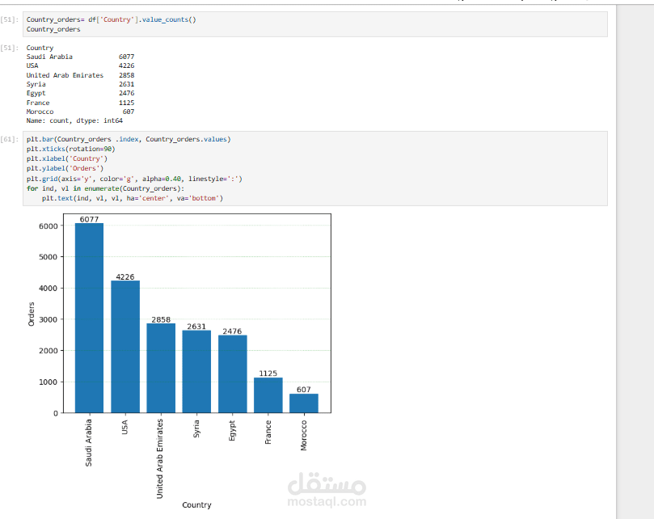This screenshot has width=654, height=519.
Task: Click the [61] cell execution prompt
Action: pyautogui.click(x=9, y=139)
